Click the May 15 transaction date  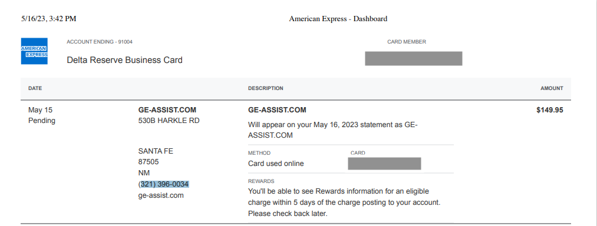coord(40,110)
